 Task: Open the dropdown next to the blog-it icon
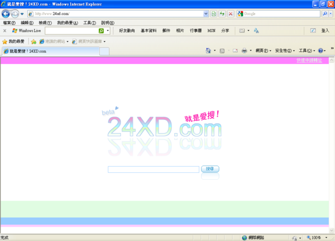pyautogui.click(x=248, y=31)
